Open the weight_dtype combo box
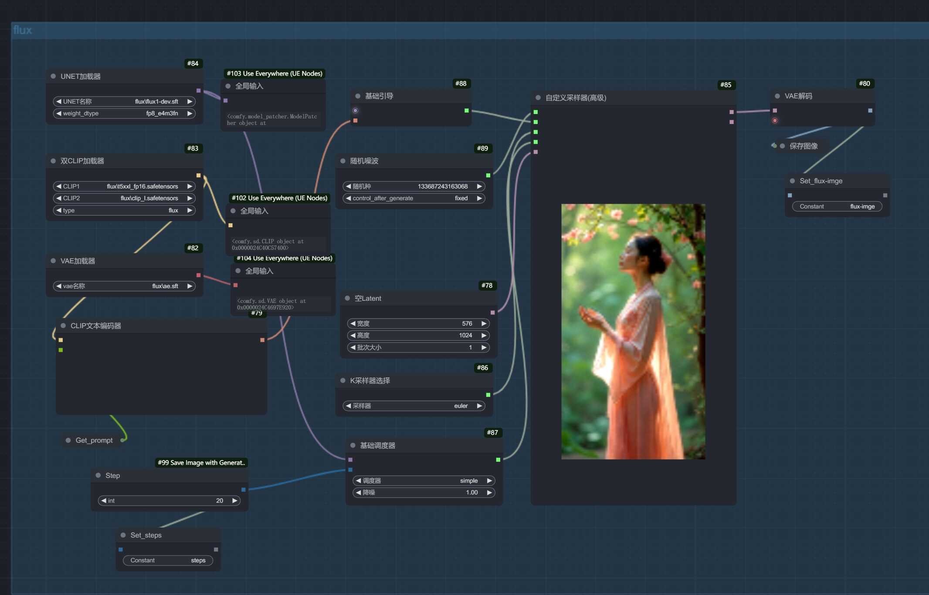The width and height of the screenshot is (929, 595). pos(124,113)
